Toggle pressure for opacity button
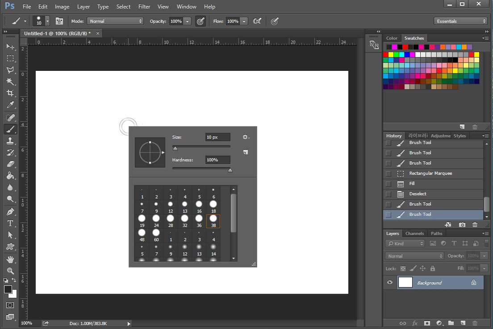Screen dimensions: 493x329 (x=200, y=21)
